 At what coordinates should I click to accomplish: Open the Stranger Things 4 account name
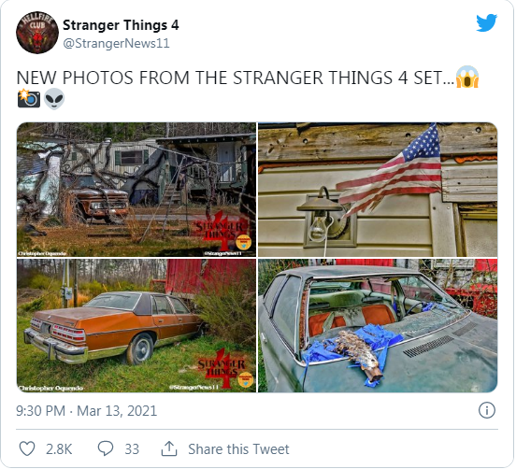pos(121,25)
